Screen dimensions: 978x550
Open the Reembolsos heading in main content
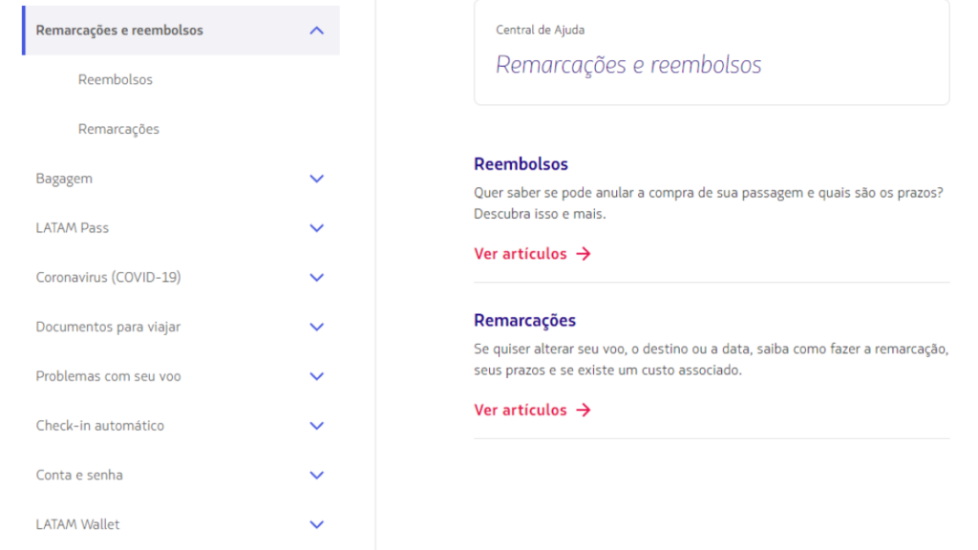521,164
